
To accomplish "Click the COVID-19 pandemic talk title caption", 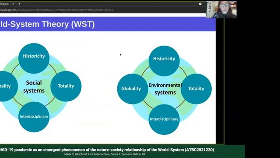I will [x=107, y=150].
